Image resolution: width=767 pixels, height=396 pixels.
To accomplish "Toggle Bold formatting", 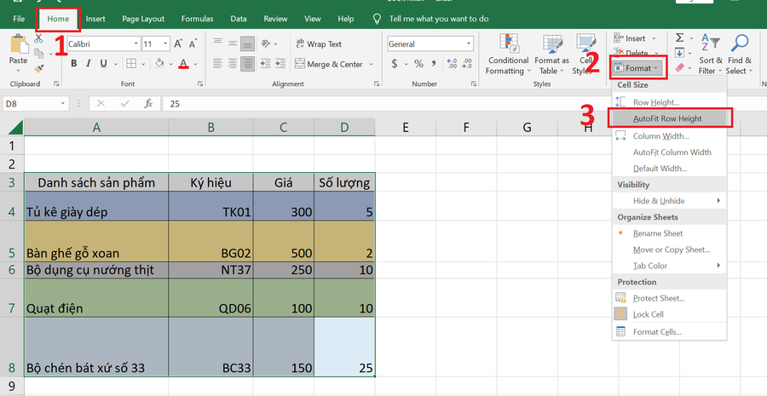I will point(74,64).
